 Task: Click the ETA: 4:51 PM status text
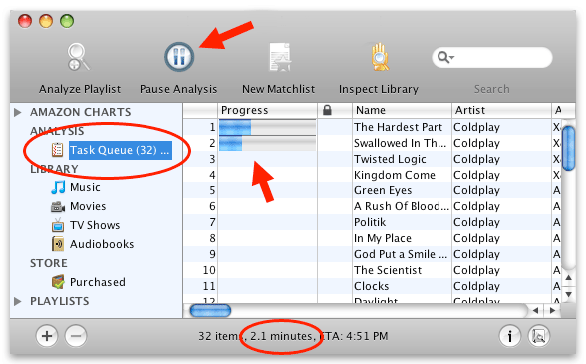(x=354, y=336)
